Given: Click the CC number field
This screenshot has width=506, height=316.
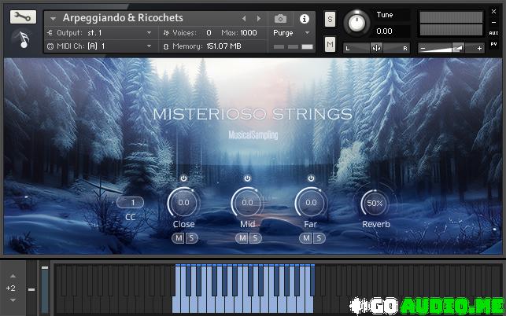Looking at the screenshot, I should 131,203.
